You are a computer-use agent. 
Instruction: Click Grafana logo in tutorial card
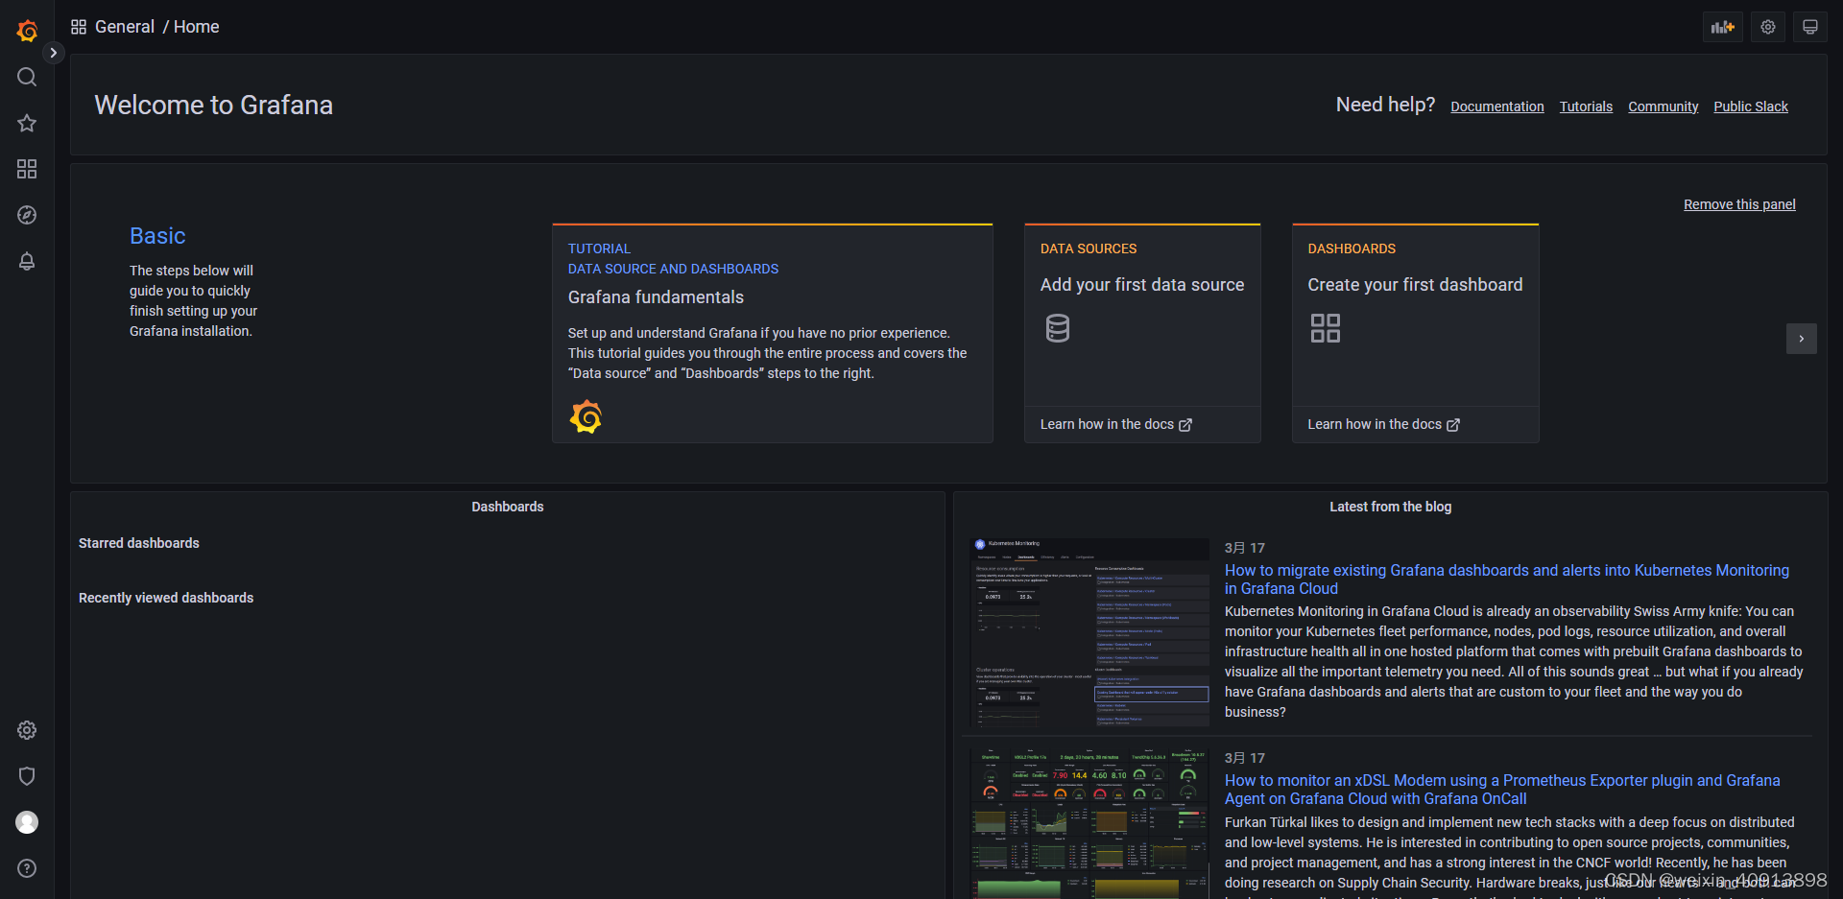tap(586, 417)
